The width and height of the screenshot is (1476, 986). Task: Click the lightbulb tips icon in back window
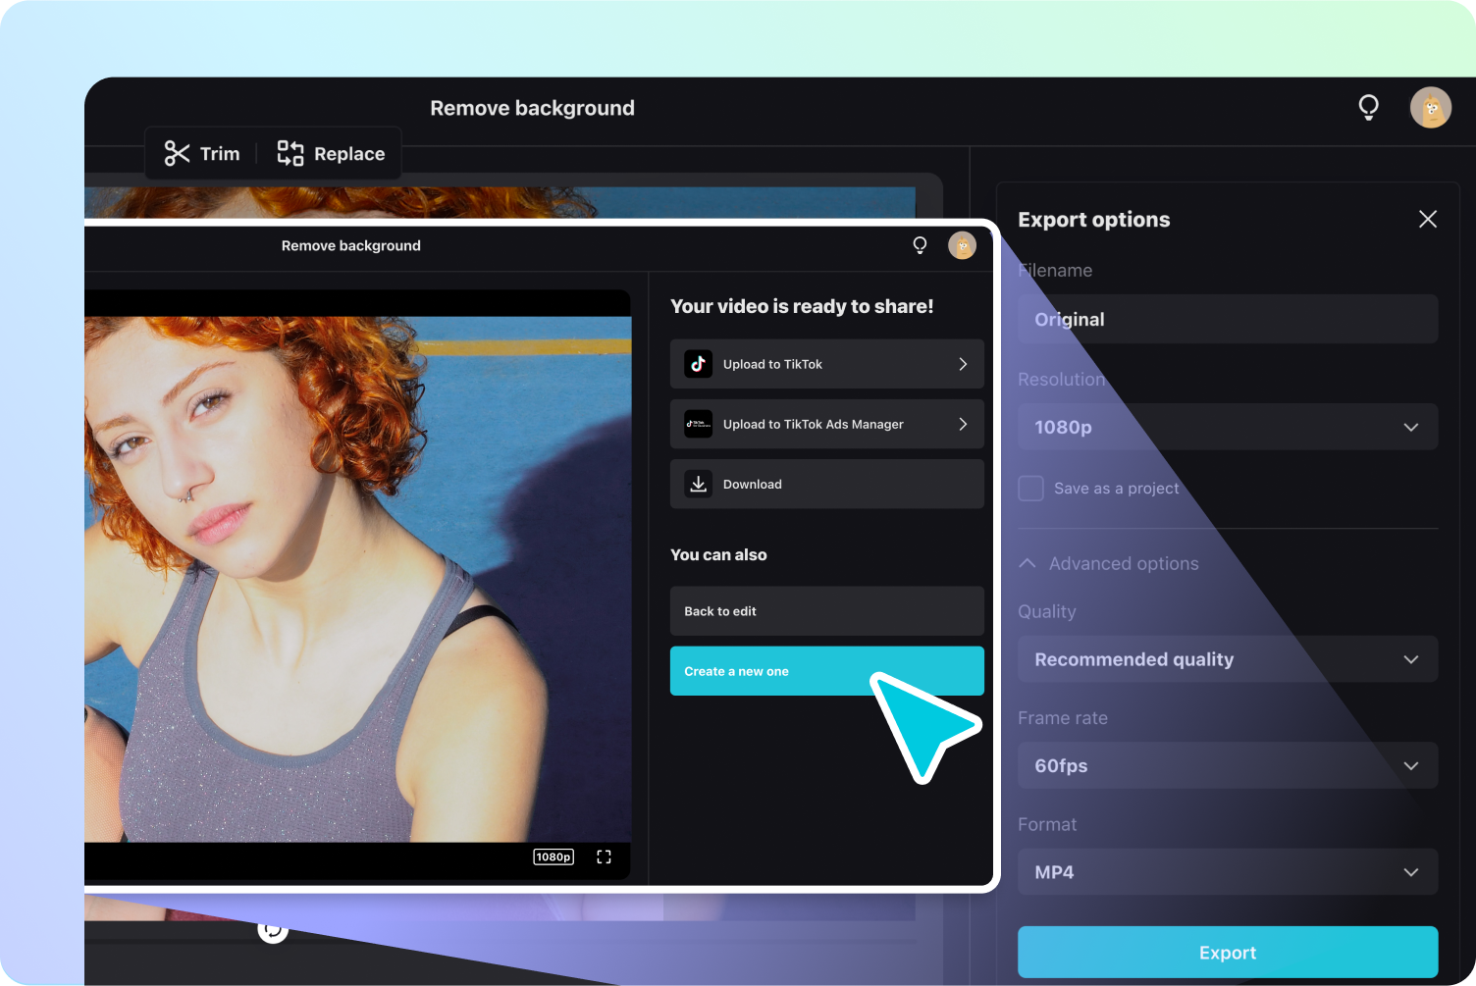pyautogui.click(x=1368, y=107)
